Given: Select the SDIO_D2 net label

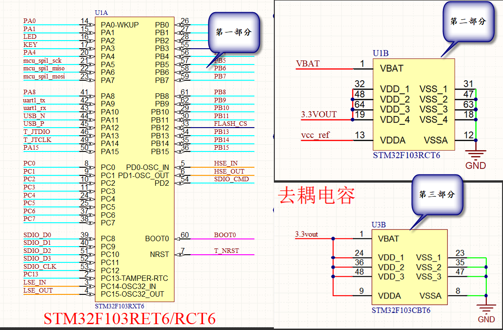Looking at the screenshot, I should pos(37,251).
